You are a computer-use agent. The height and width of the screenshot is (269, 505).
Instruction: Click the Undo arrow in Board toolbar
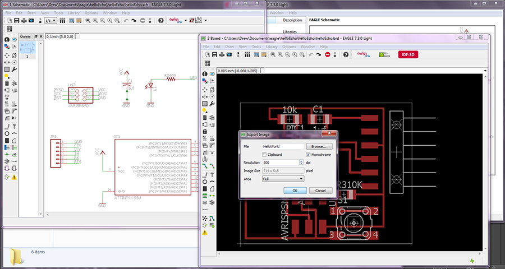pos(311,55)
